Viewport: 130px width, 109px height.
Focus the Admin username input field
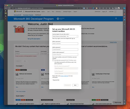pos(65,44)
